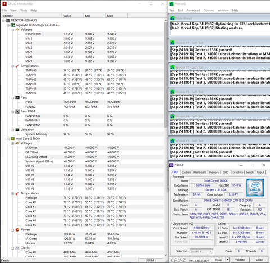
Task: Click the Sensor column header
Action: coord(31,16)
